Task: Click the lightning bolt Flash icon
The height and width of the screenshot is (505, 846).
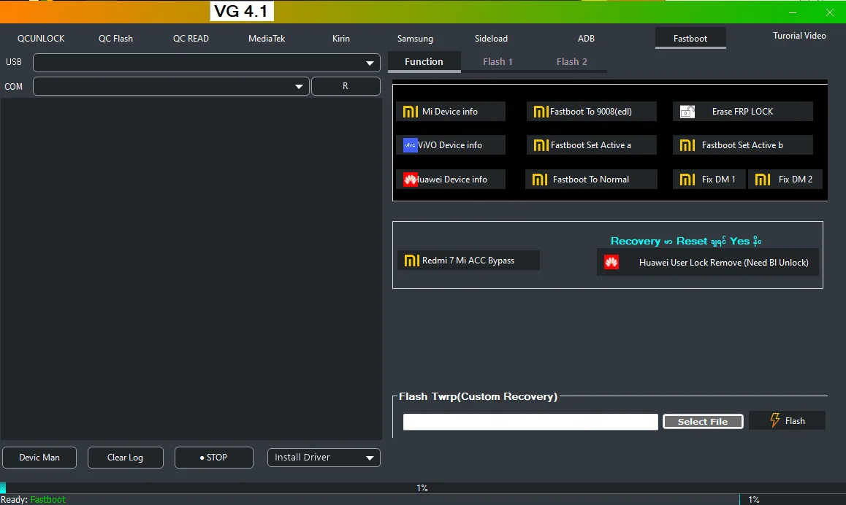Action: click(775, 420)
